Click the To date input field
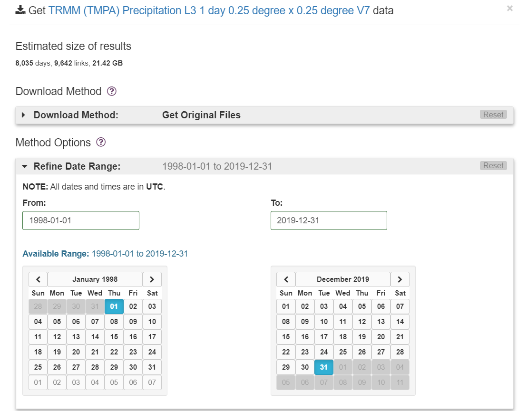 click(329, 220)
